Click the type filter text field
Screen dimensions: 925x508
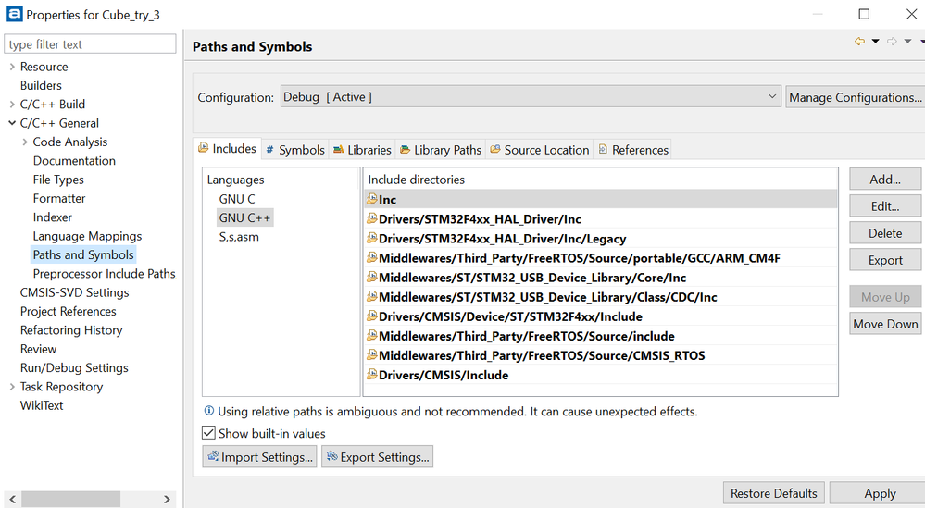click(90, 44)
